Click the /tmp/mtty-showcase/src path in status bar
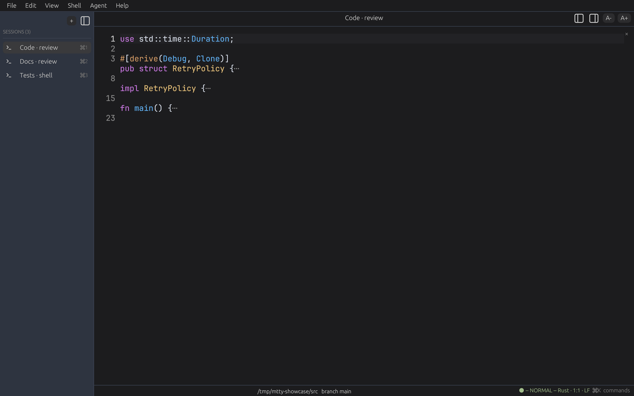634x396 pixels. [287, 391]
